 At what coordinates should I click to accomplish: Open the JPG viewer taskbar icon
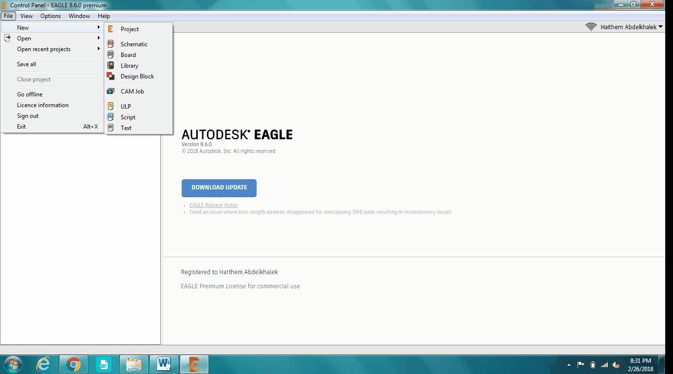click(x=103, y=364)
